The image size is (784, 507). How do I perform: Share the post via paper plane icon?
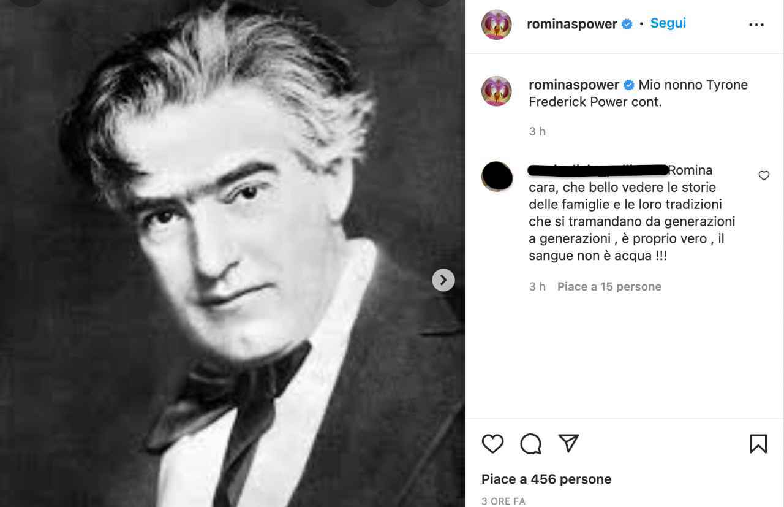pos(568,443)
